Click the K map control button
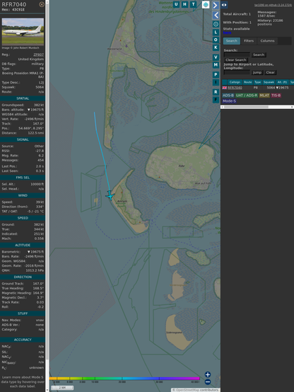Image resolution: width=294 pixels, height=392 pixels. click(216, 47)
